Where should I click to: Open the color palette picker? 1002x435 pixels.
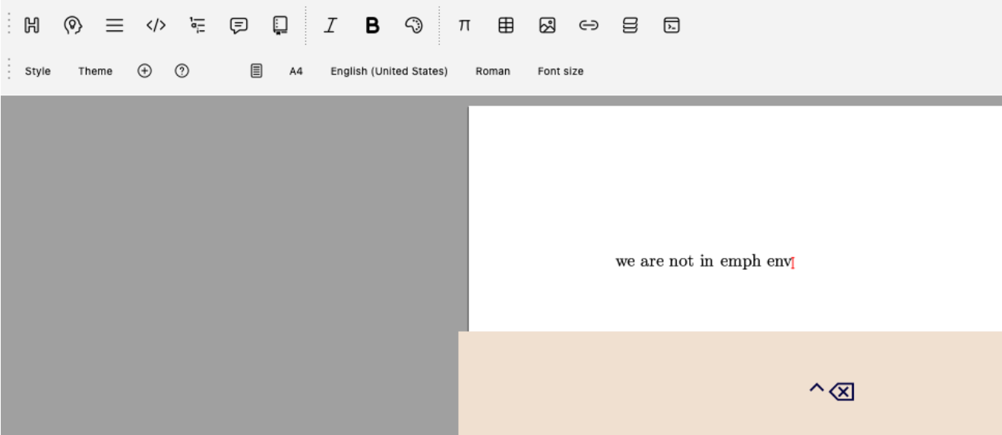[x=413, y=26]
